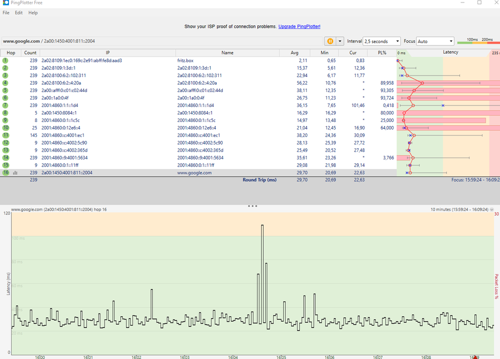Viewport: 500px width, 359px height.
Task: Click the Min column header
Action: point(324,53)
